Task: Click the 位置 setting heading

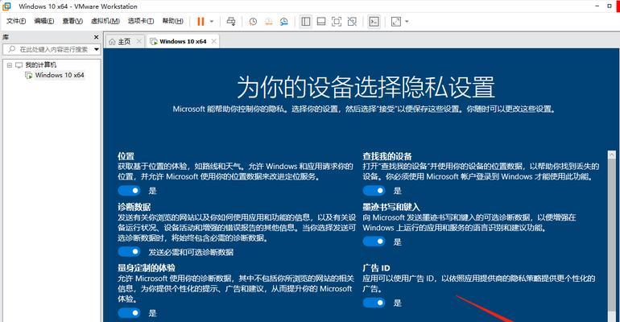Action: pos(126,156)
